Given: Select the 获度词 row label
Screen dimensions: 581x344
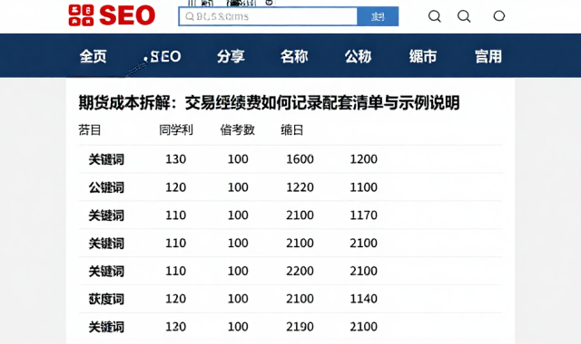Looking at the screenshot, I should pyautogui.click(x=106, y=299).
